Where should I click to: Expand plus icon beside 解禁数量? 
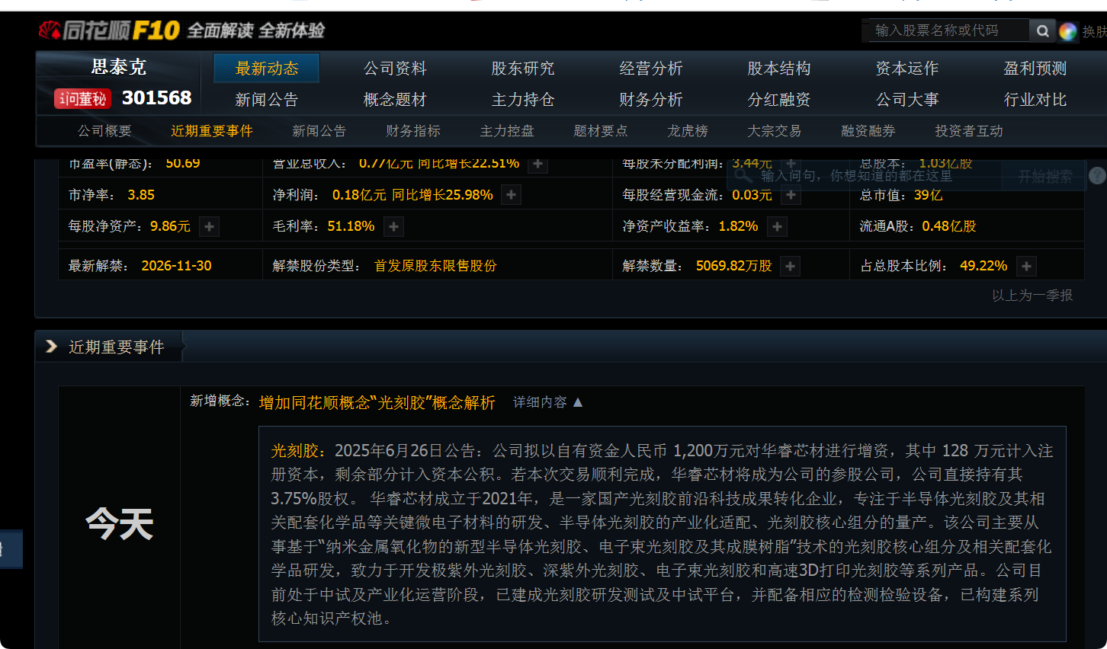[791, 266]
